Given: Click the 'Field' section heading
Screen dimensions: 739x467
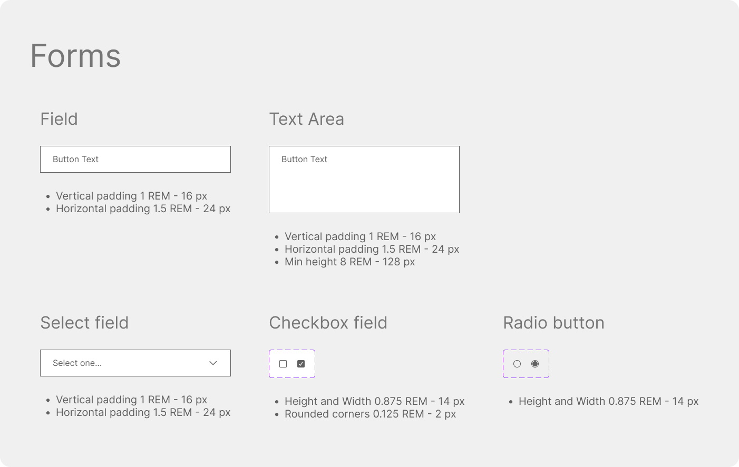Looking at the screenshot, I should pos(59,119).
